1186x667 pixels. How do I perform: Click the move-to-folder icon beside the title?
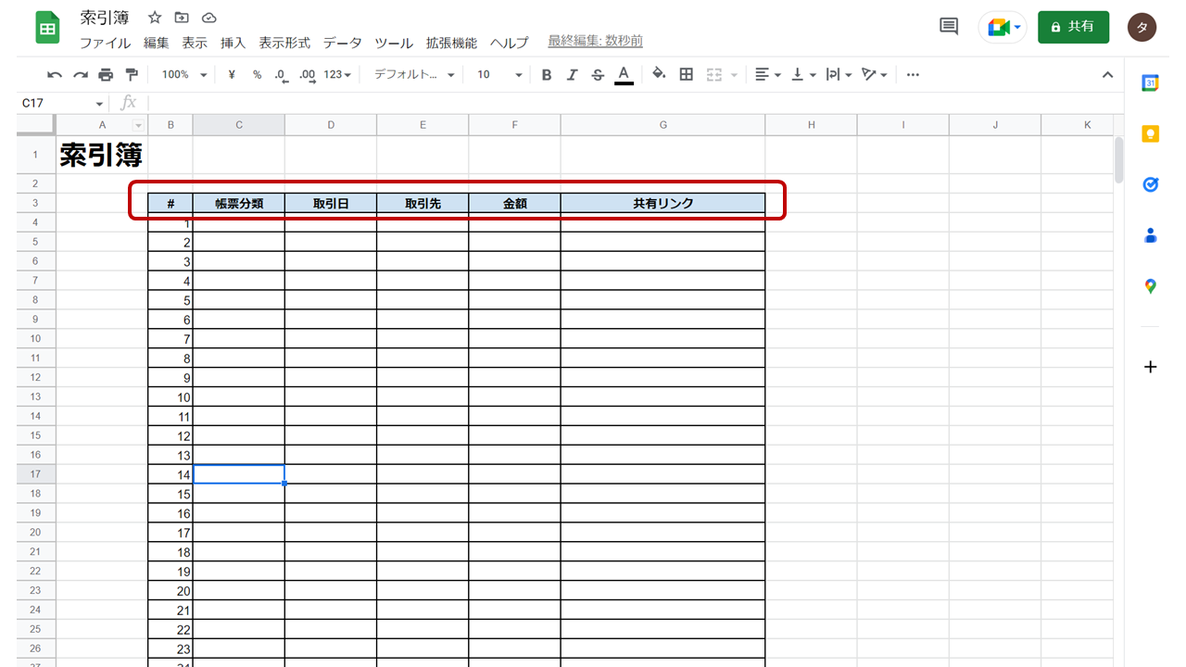[x=182, y=18]
